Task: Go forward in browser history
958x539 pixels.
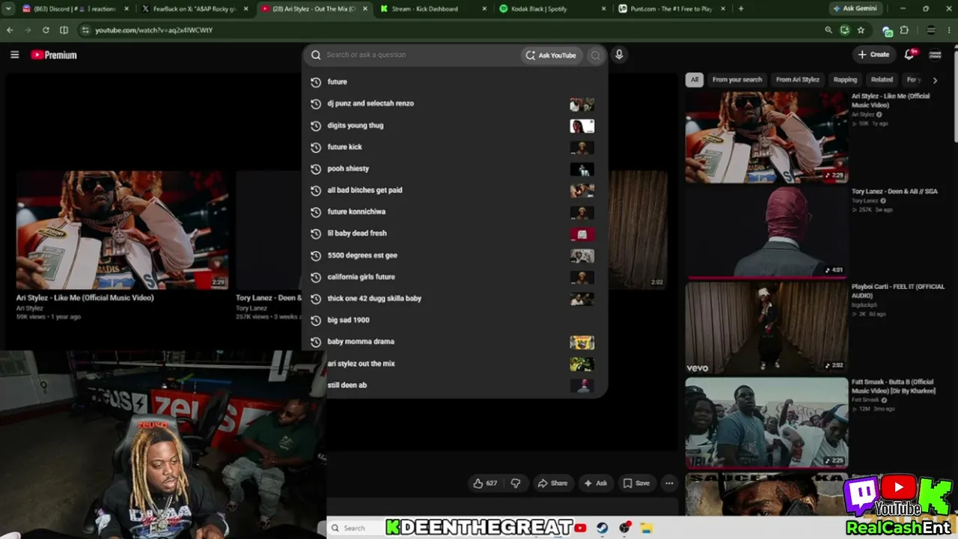Action: tap(28, 30)
